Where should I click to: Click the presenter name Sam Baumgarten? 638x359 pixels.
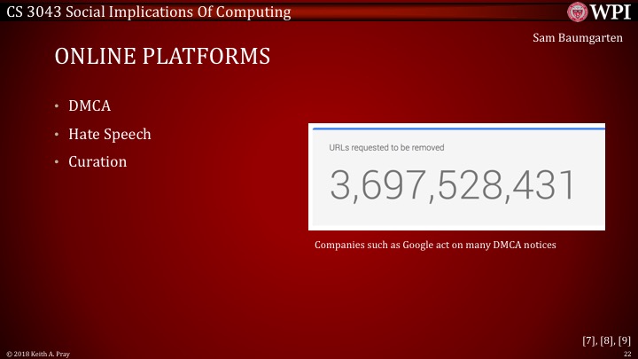click(582, 38)
